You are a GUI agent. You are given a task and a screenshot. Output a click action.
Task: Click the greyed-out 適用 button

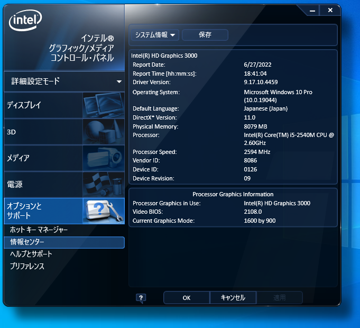point(280,298)
